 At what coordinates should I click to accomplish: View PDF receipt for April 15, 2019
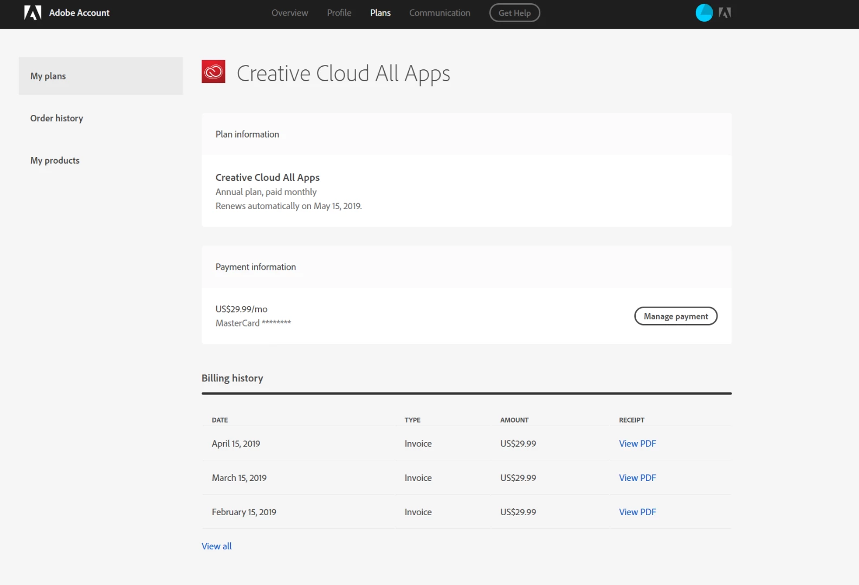point(637,444)
